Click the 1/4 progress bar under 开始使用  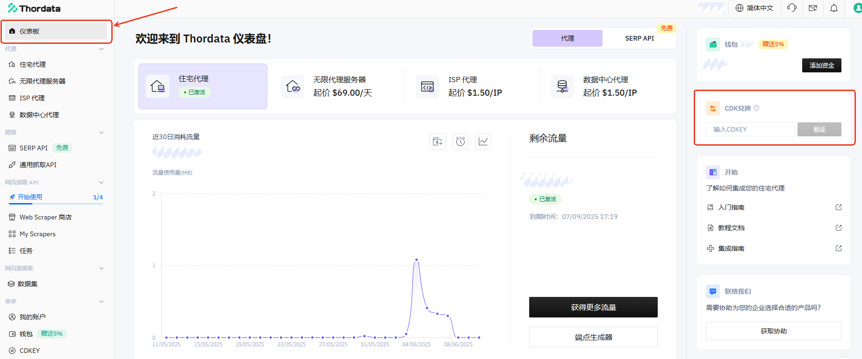56,204
